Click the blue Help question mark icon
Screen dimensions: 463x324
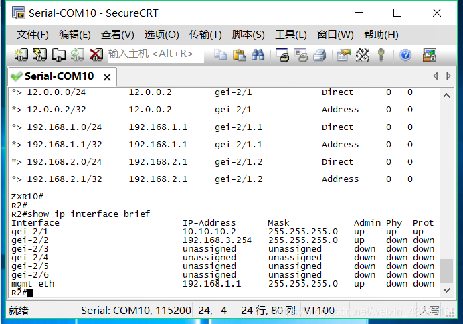pos(405,55)
